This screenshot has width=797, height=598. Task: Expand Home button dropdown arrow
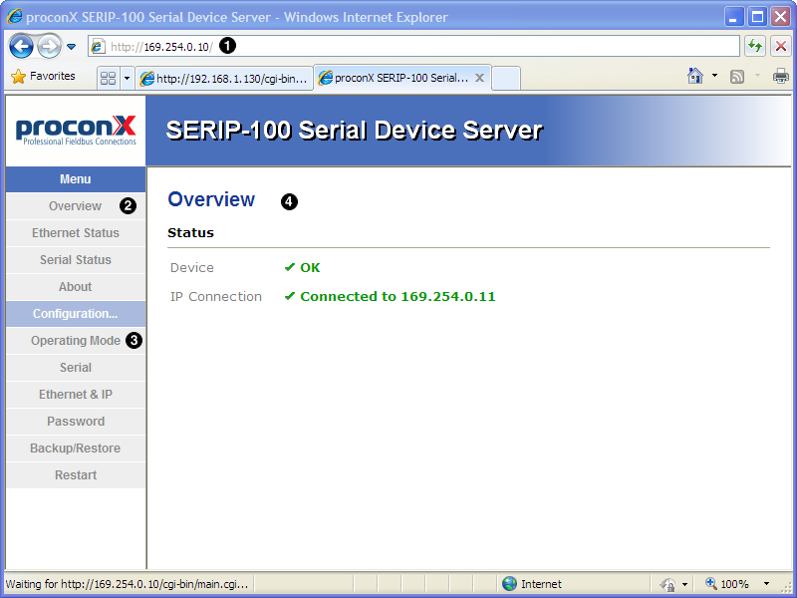(714, 76)
